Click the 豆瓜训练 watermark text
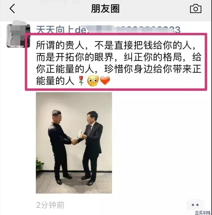This screenshot has height=215, width=212. 203,213
